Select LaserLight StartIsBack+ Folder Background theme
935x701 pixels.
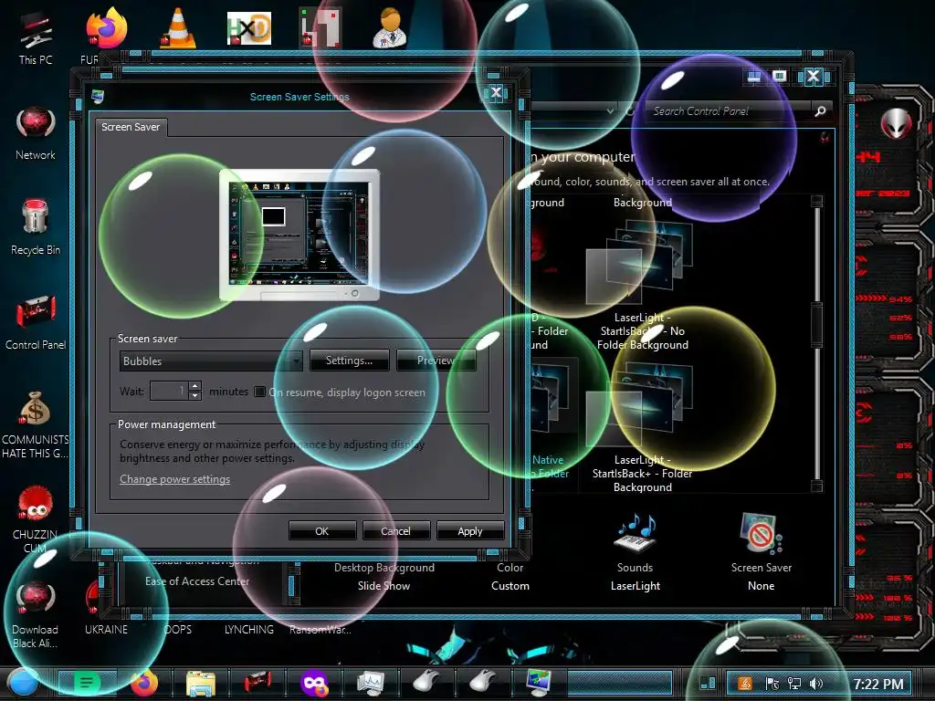642,428
